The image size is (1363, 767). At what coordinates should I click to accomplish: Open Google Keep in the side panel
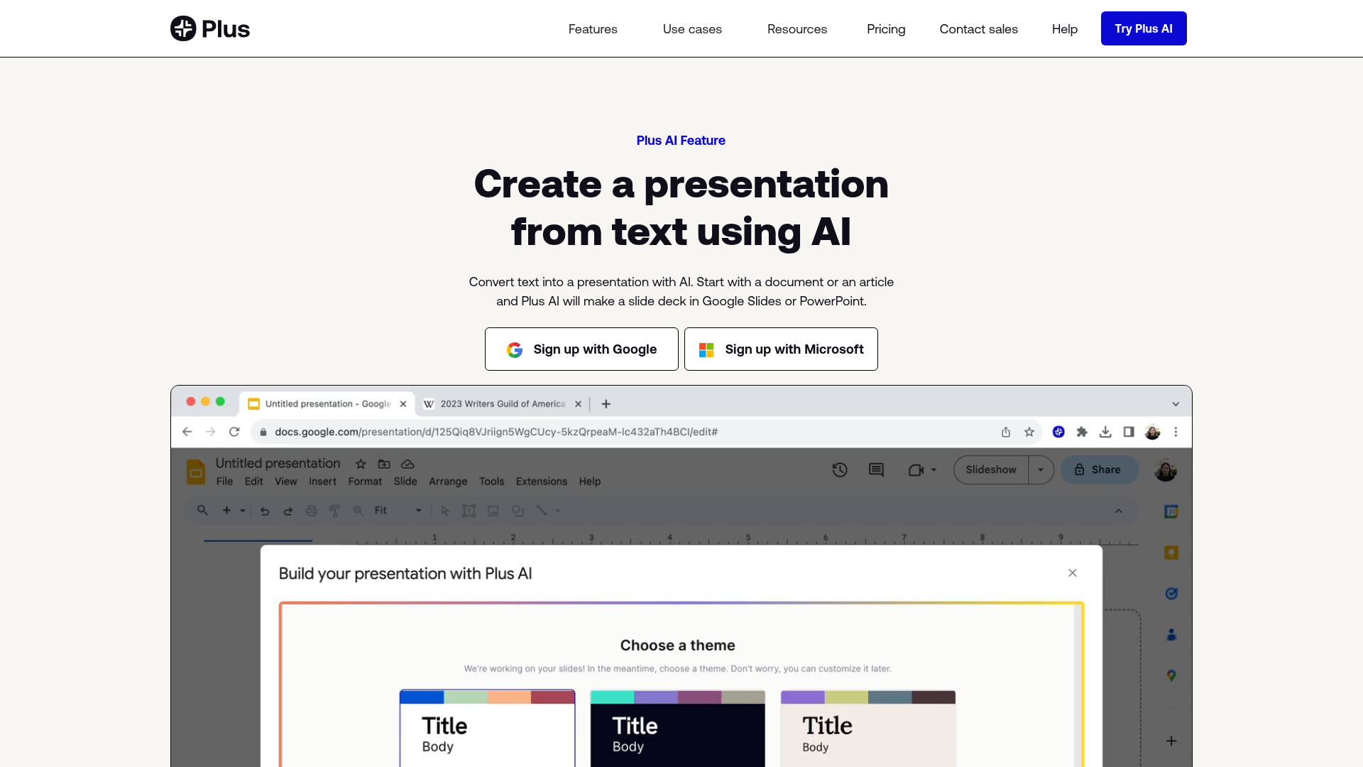(x=1171, y=553)
